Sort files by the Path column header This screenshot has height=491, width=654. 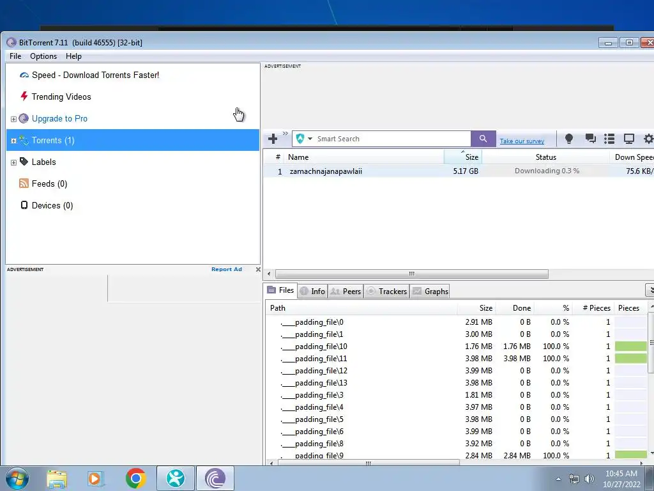361,308
